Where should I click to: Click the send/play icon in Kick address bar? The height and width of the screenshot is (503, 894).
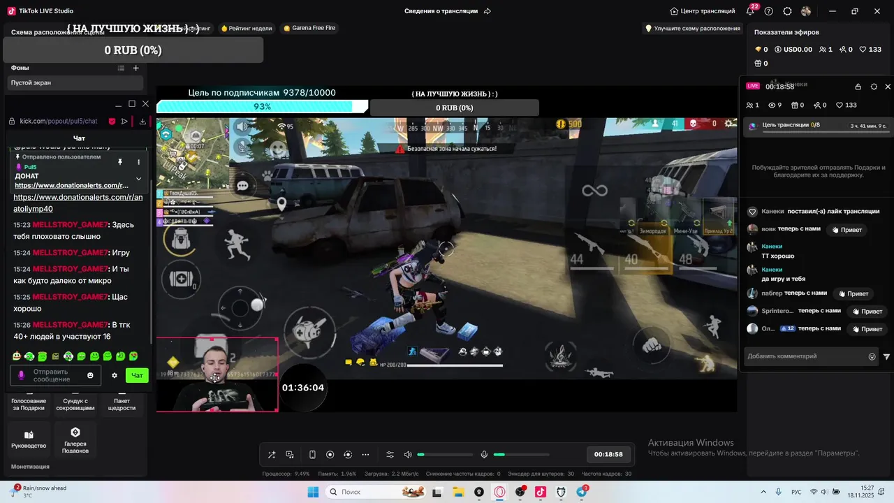coord(124,121)
